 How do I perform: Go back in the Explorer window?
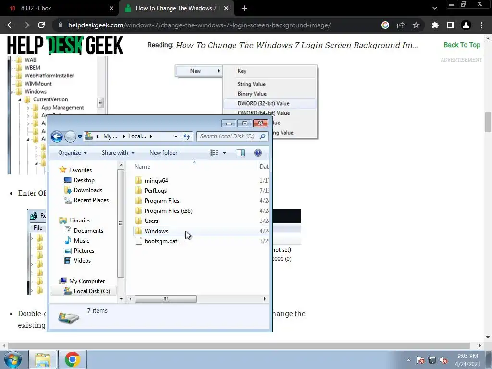pyautogui.click(x=57, y=136)
